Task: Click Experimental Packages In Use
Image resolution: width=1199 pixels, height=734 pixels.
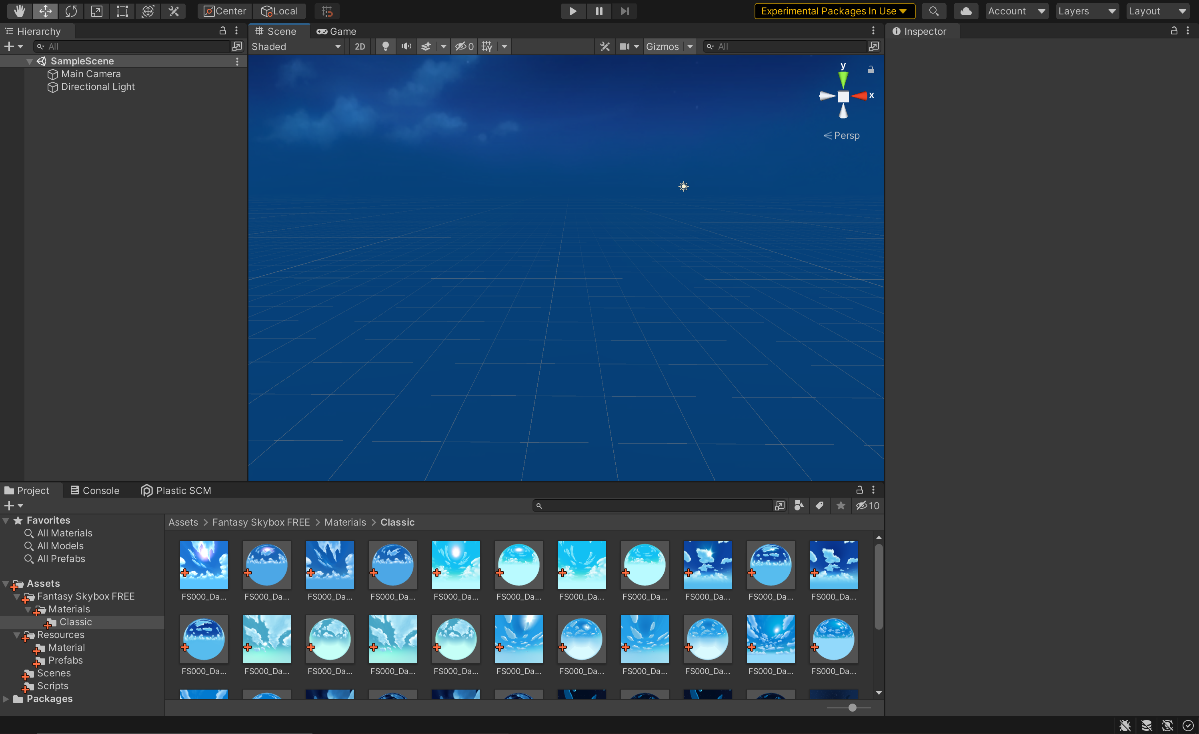Action: 834,11
